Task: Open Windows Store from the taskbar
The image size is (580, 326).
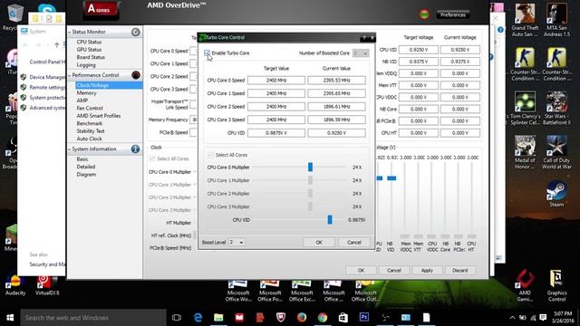Action: point(343,318)
